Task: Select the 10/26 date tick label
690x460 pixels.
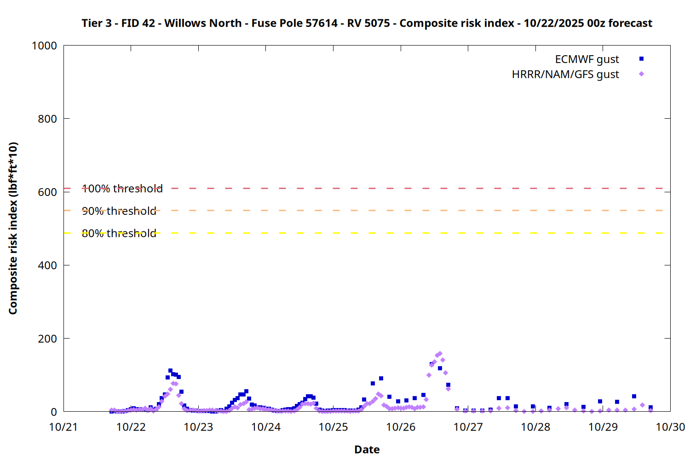Action: click(x=401, y=427)
